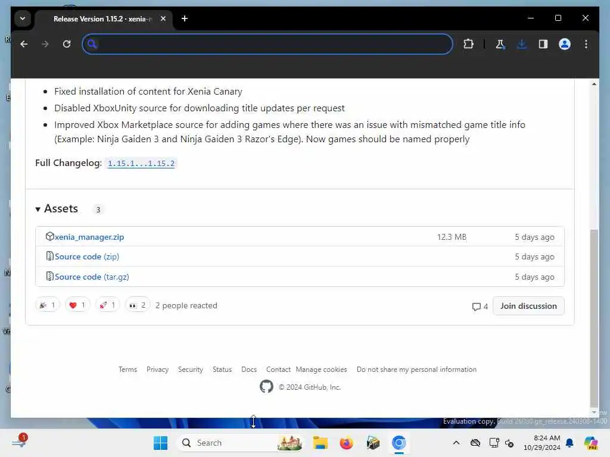Show hidden system tray icons

coord(456,443)
